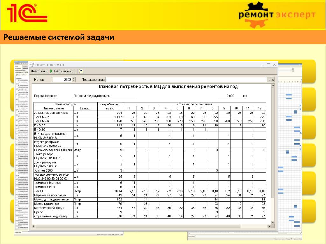
Task: Select the Алюминиевая заглушка row name
Action: [x=53, y=113]
